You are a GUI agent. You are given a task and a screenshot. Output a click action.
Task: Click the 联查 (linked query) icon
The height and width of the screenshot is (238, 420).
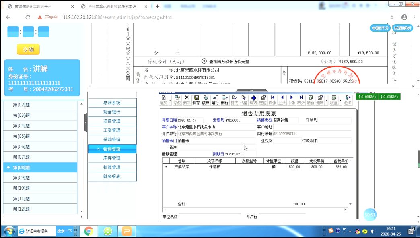(x=334, y=100)
